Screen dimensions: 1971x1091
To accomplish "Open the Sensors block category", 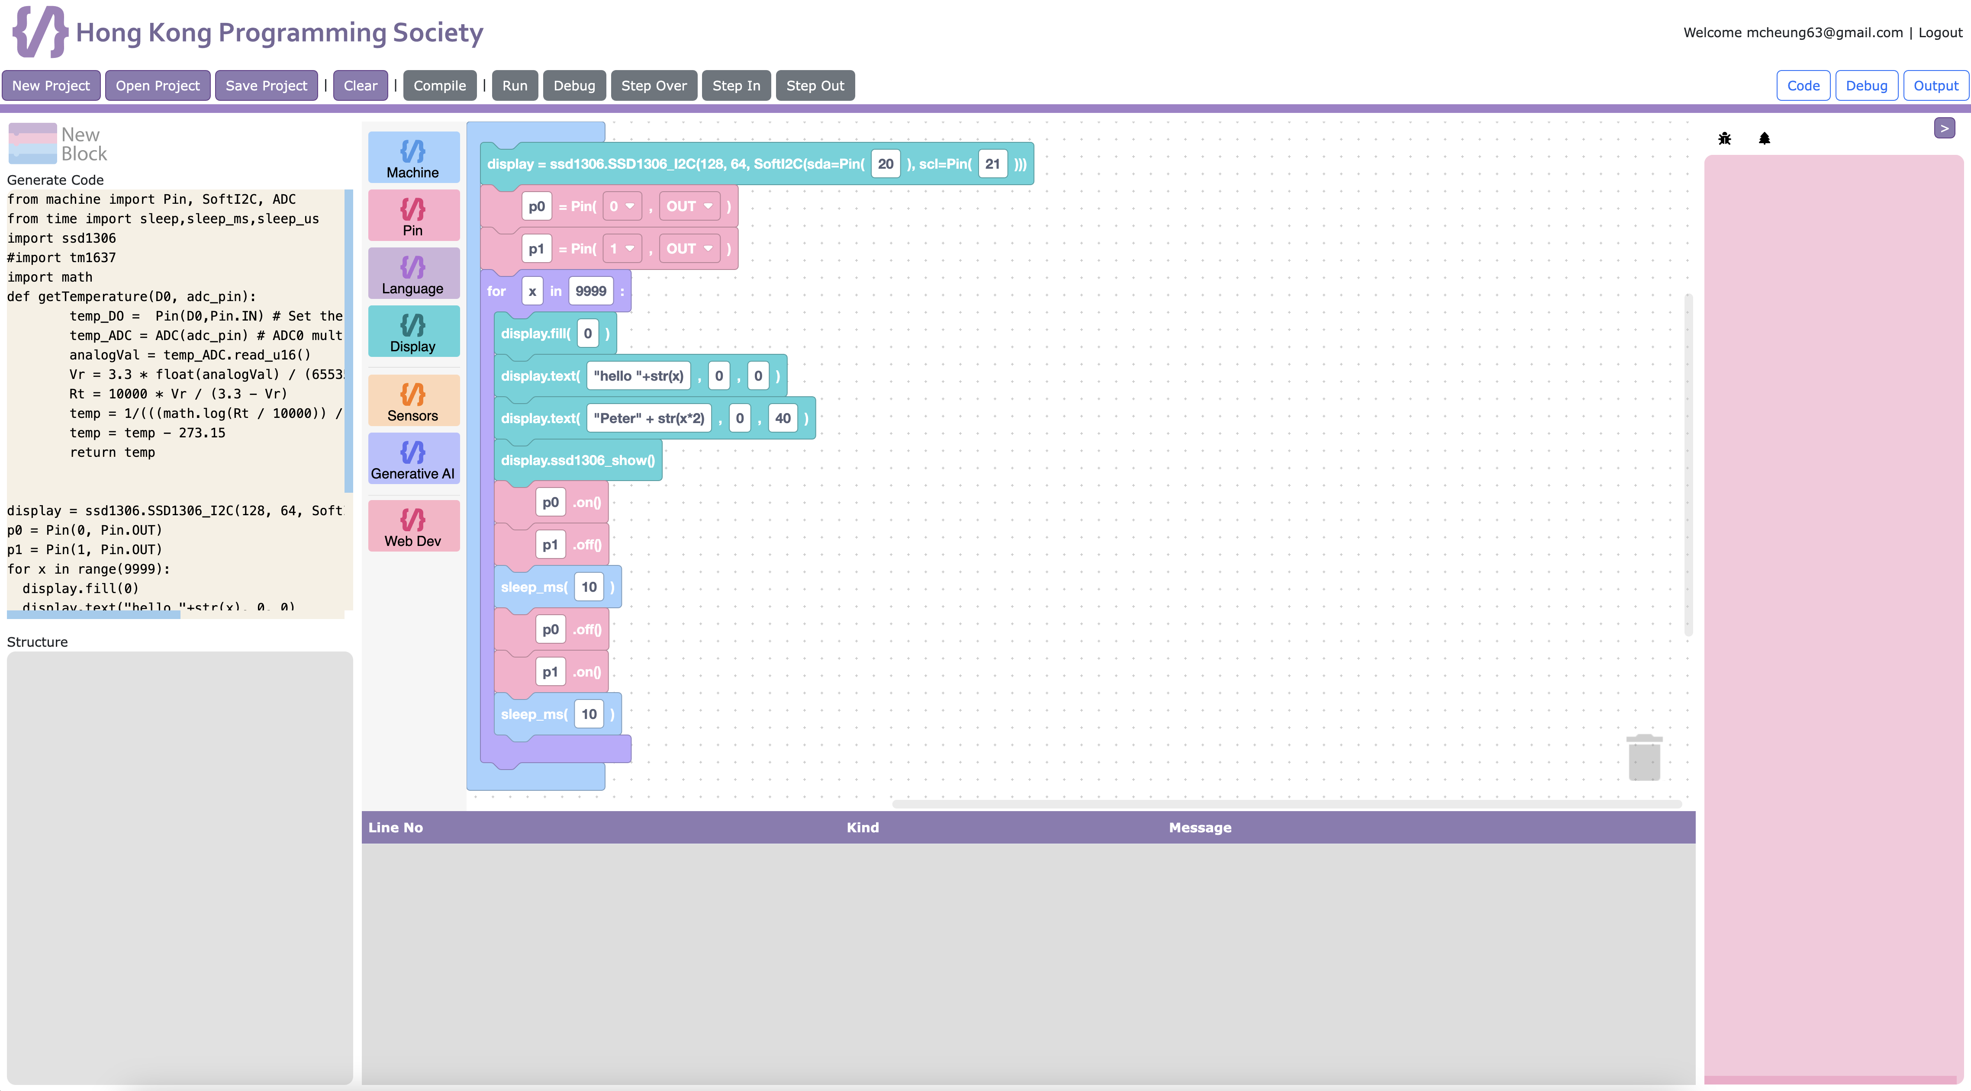I will (x=413, y=401).
